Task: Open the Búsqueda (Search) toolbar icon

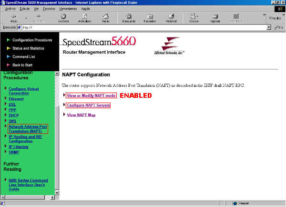Action: tap(129, 18)
